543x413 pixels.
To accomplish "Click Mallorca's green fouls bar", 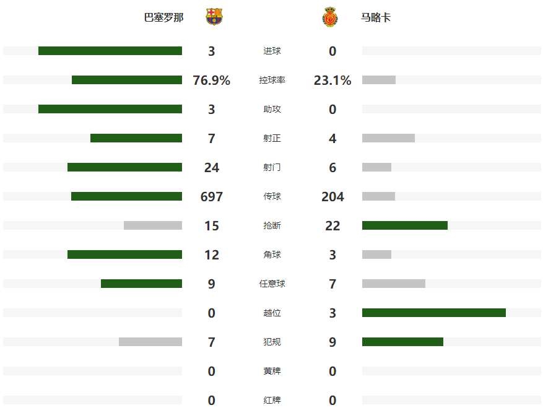I will (x=402, y=342).
